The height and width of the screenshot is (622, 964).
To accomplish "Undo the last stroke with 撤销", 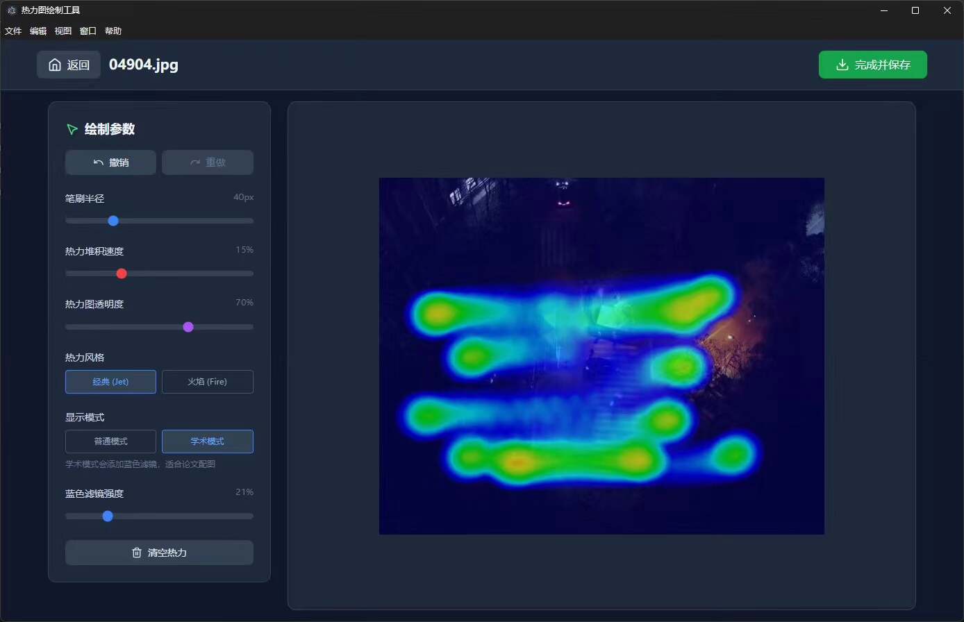I will pos(110,162).
